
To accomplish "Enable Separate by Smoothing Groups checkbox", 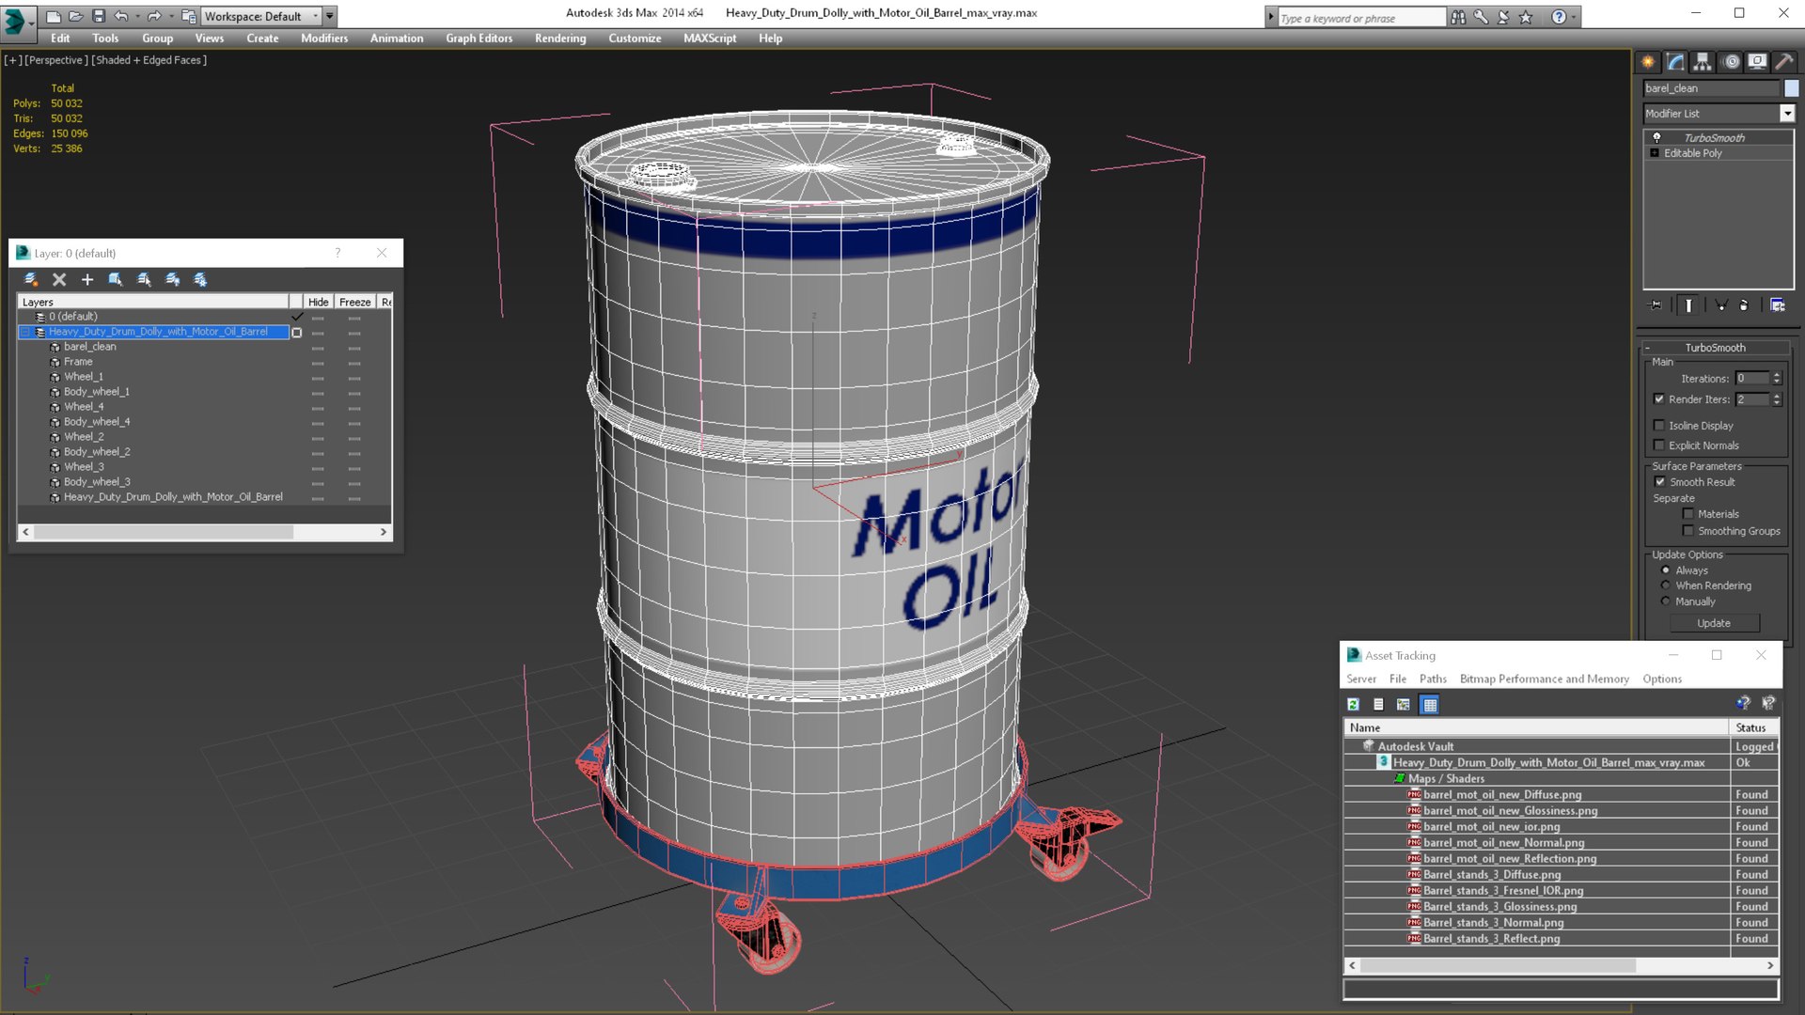I will [x=1688, y=531].
